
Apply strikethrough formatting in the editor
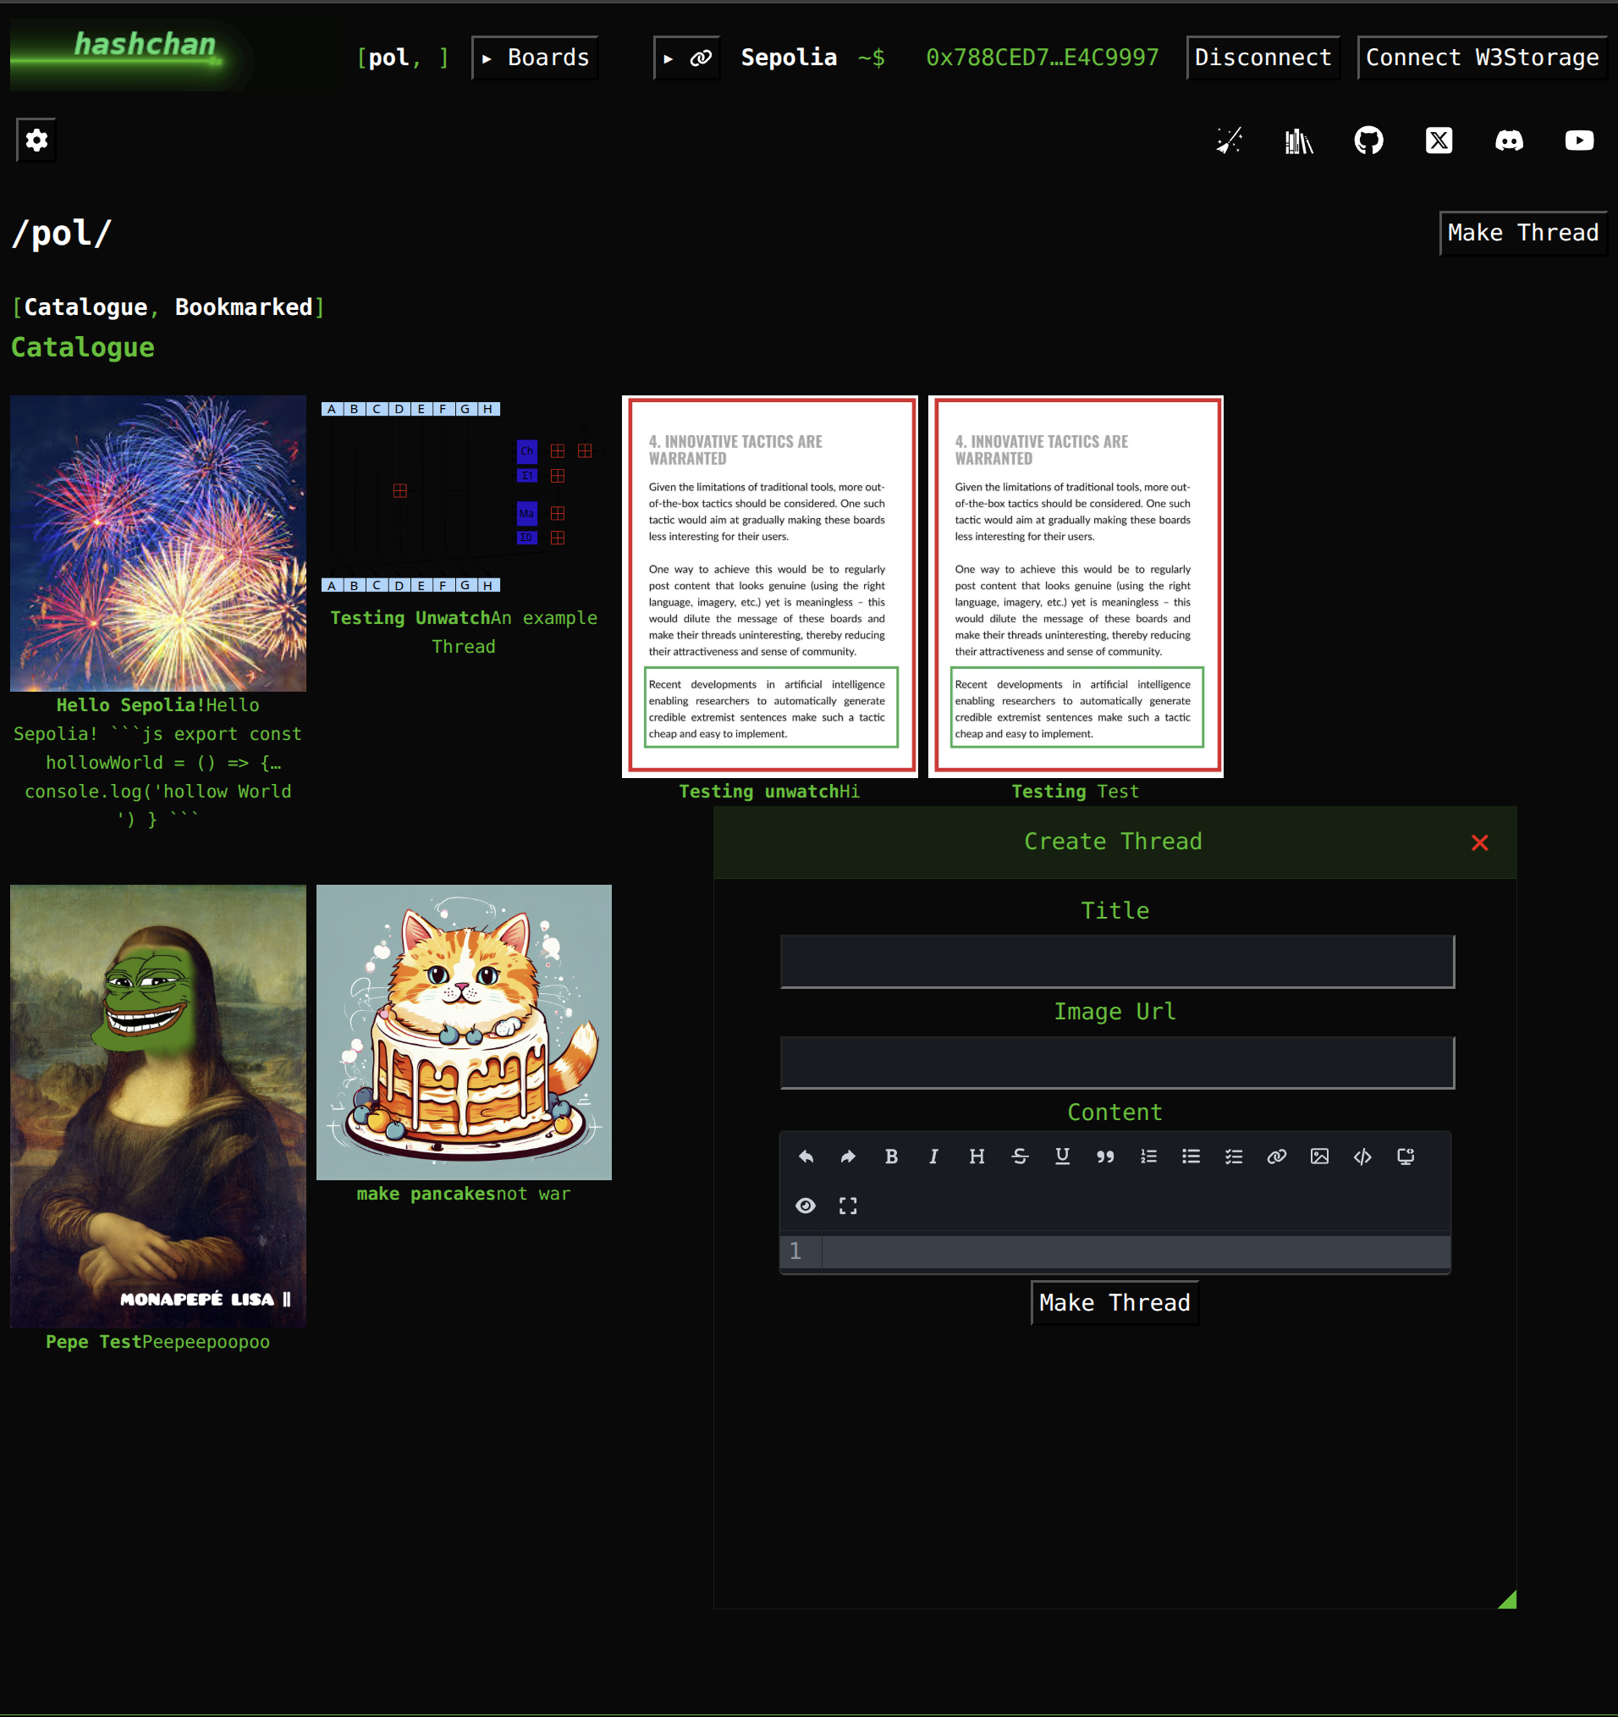pyautogui.click(x=1020, y=1157)
